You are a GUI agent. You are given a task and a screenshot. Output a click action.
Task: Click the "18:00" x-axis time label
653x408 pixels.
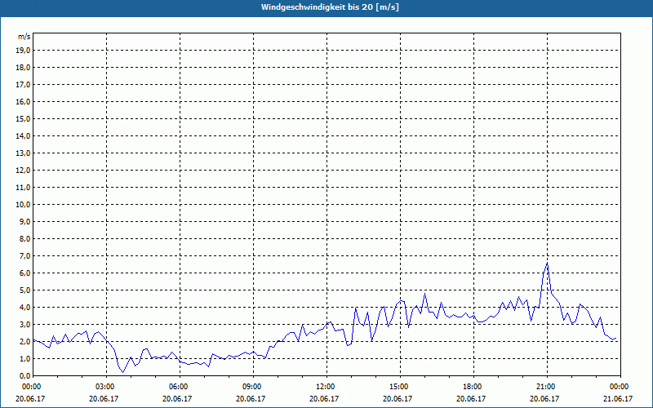tap(473, 387)
